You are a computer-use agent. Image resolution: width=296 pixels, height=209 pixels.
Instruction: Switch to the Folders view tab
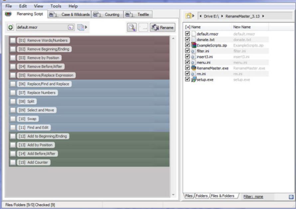click(202, 196)
